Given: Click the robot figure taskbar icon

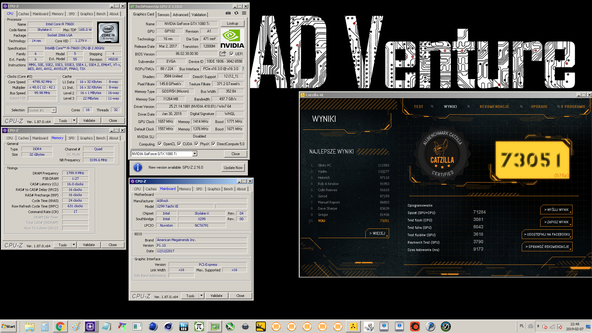Looking at the screenshot, I should pyautogui.click(x=368, y=327).
